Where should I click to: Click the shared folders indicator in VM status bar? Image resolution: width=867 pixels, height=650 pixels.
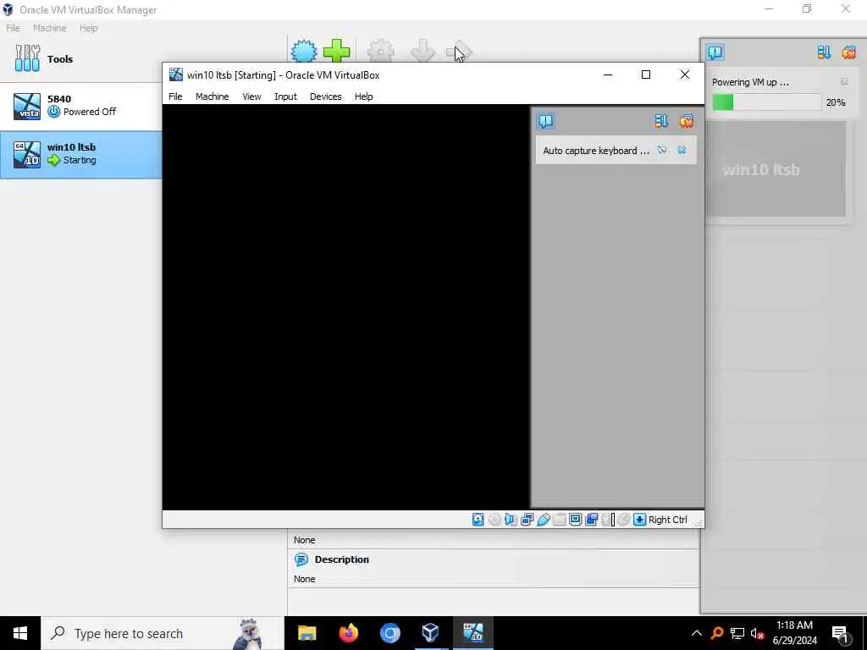click(559, 520)
